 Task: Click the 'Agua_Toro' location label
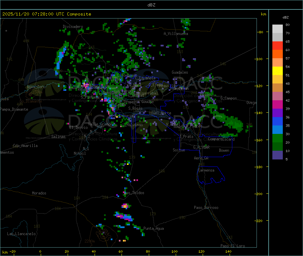coord(36,87)
